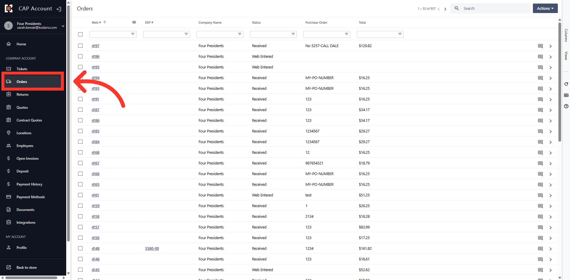This screenshot has width=570, height=280.
Task: Click the sidebar horizontal scrollbar
Action: click(x=31, y=278)
